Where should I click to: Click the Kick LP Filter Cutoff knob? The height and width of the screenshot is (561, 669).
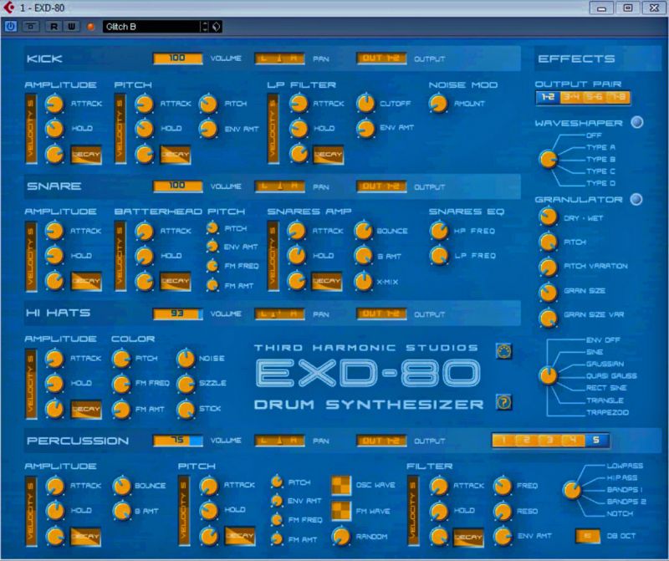(x=365, y=104)
